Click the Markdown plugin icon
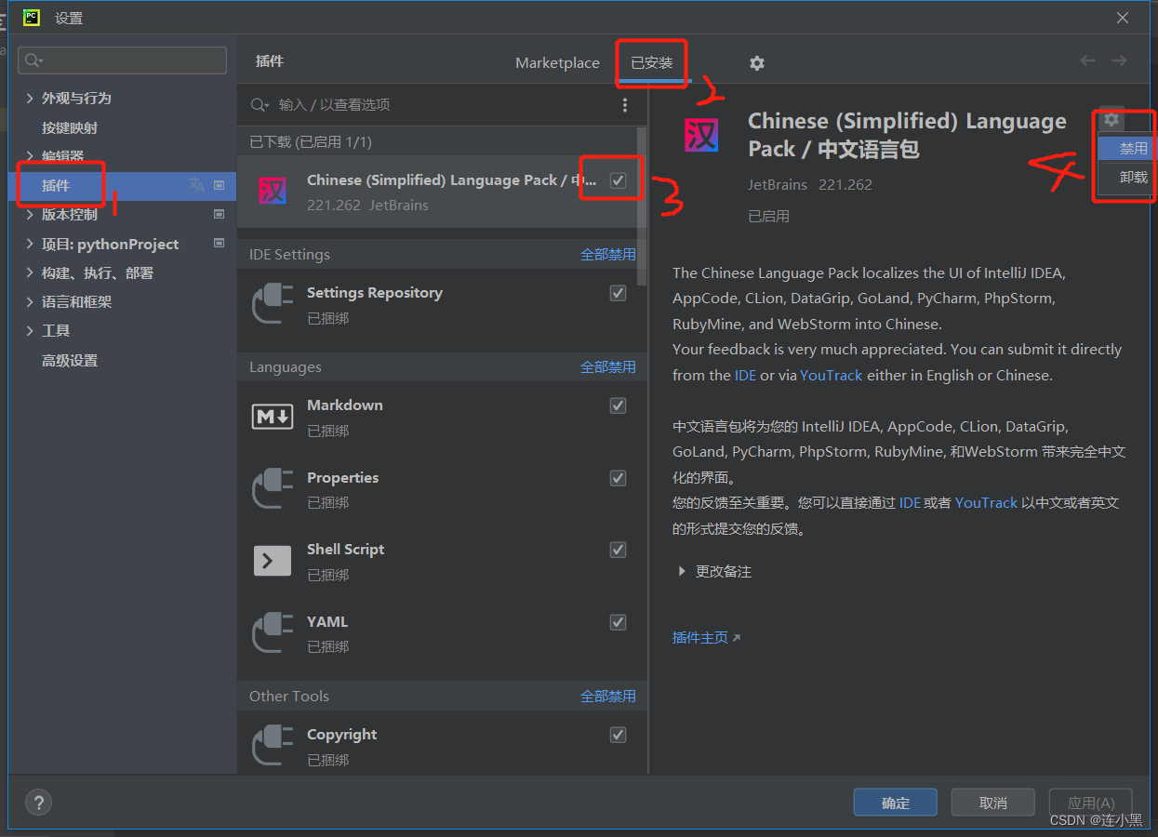1158x837 pixels. tap(273, 417)
